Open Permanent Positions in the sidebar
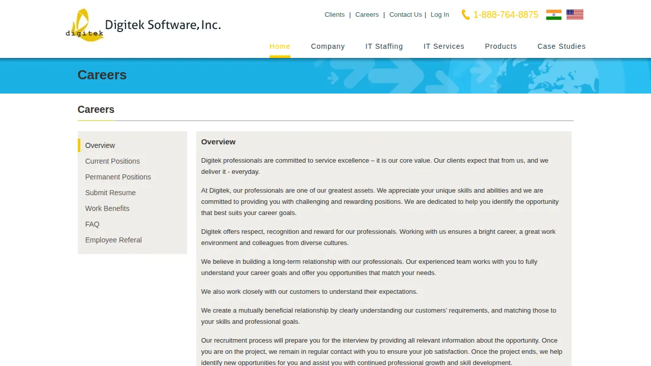The image size is (651, 366). [118, 177]
